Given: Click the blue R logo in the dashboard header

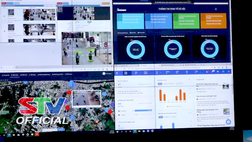Looking at the screenshot, I should pyautogui.click(x=117, y=73).
